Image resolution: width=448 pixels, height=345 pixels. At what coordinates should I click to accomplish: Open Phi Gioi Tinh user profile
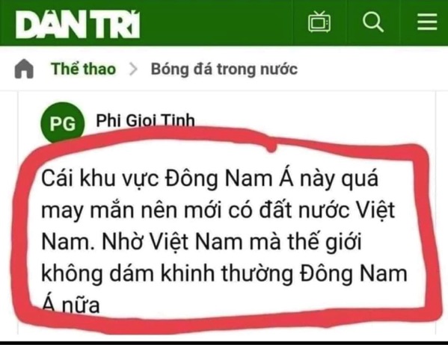pyautogui.click(x=145, y=120)
